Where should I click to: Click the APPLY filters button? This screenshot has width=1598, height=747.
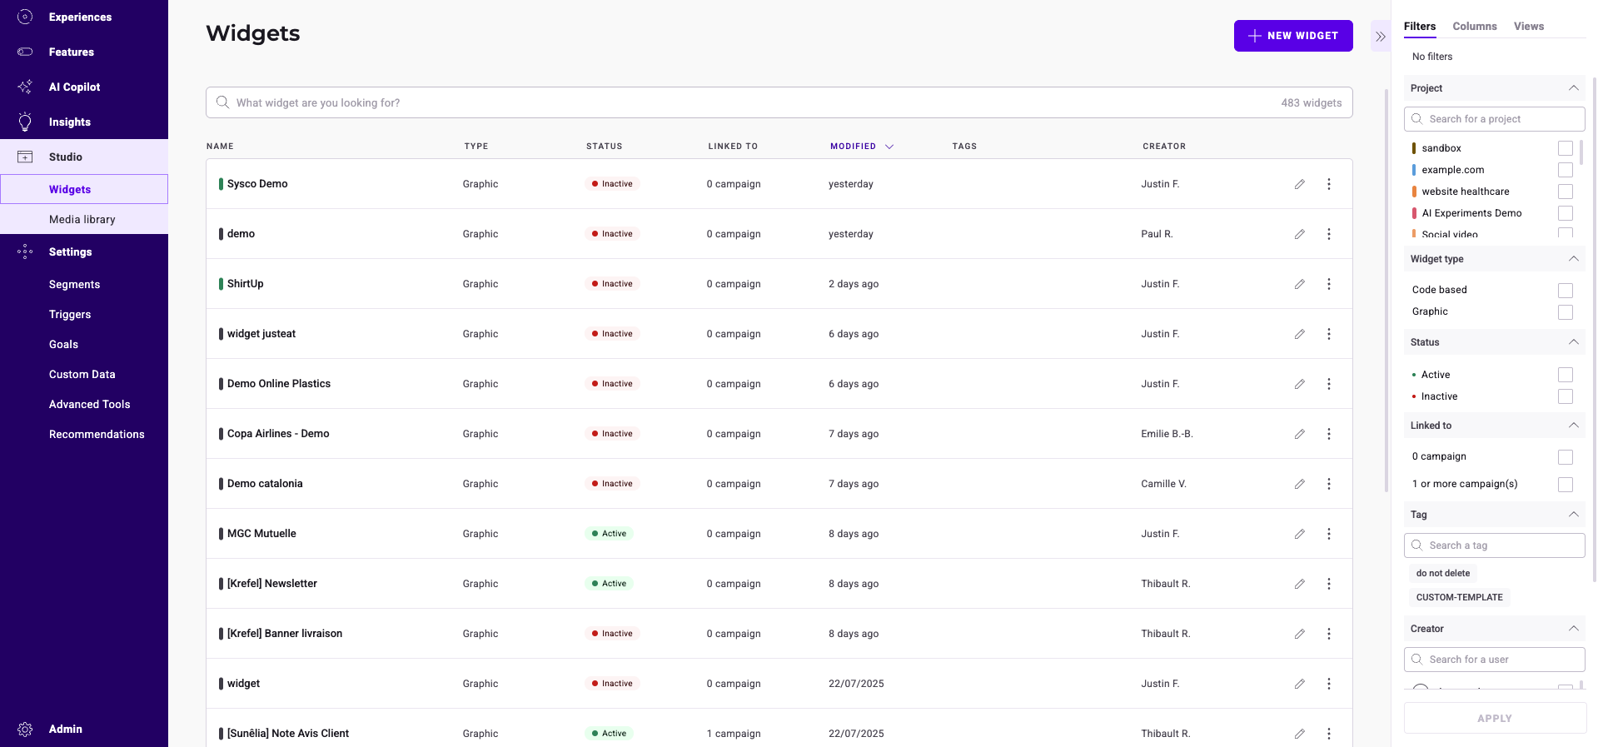(x=1495, y=719)
